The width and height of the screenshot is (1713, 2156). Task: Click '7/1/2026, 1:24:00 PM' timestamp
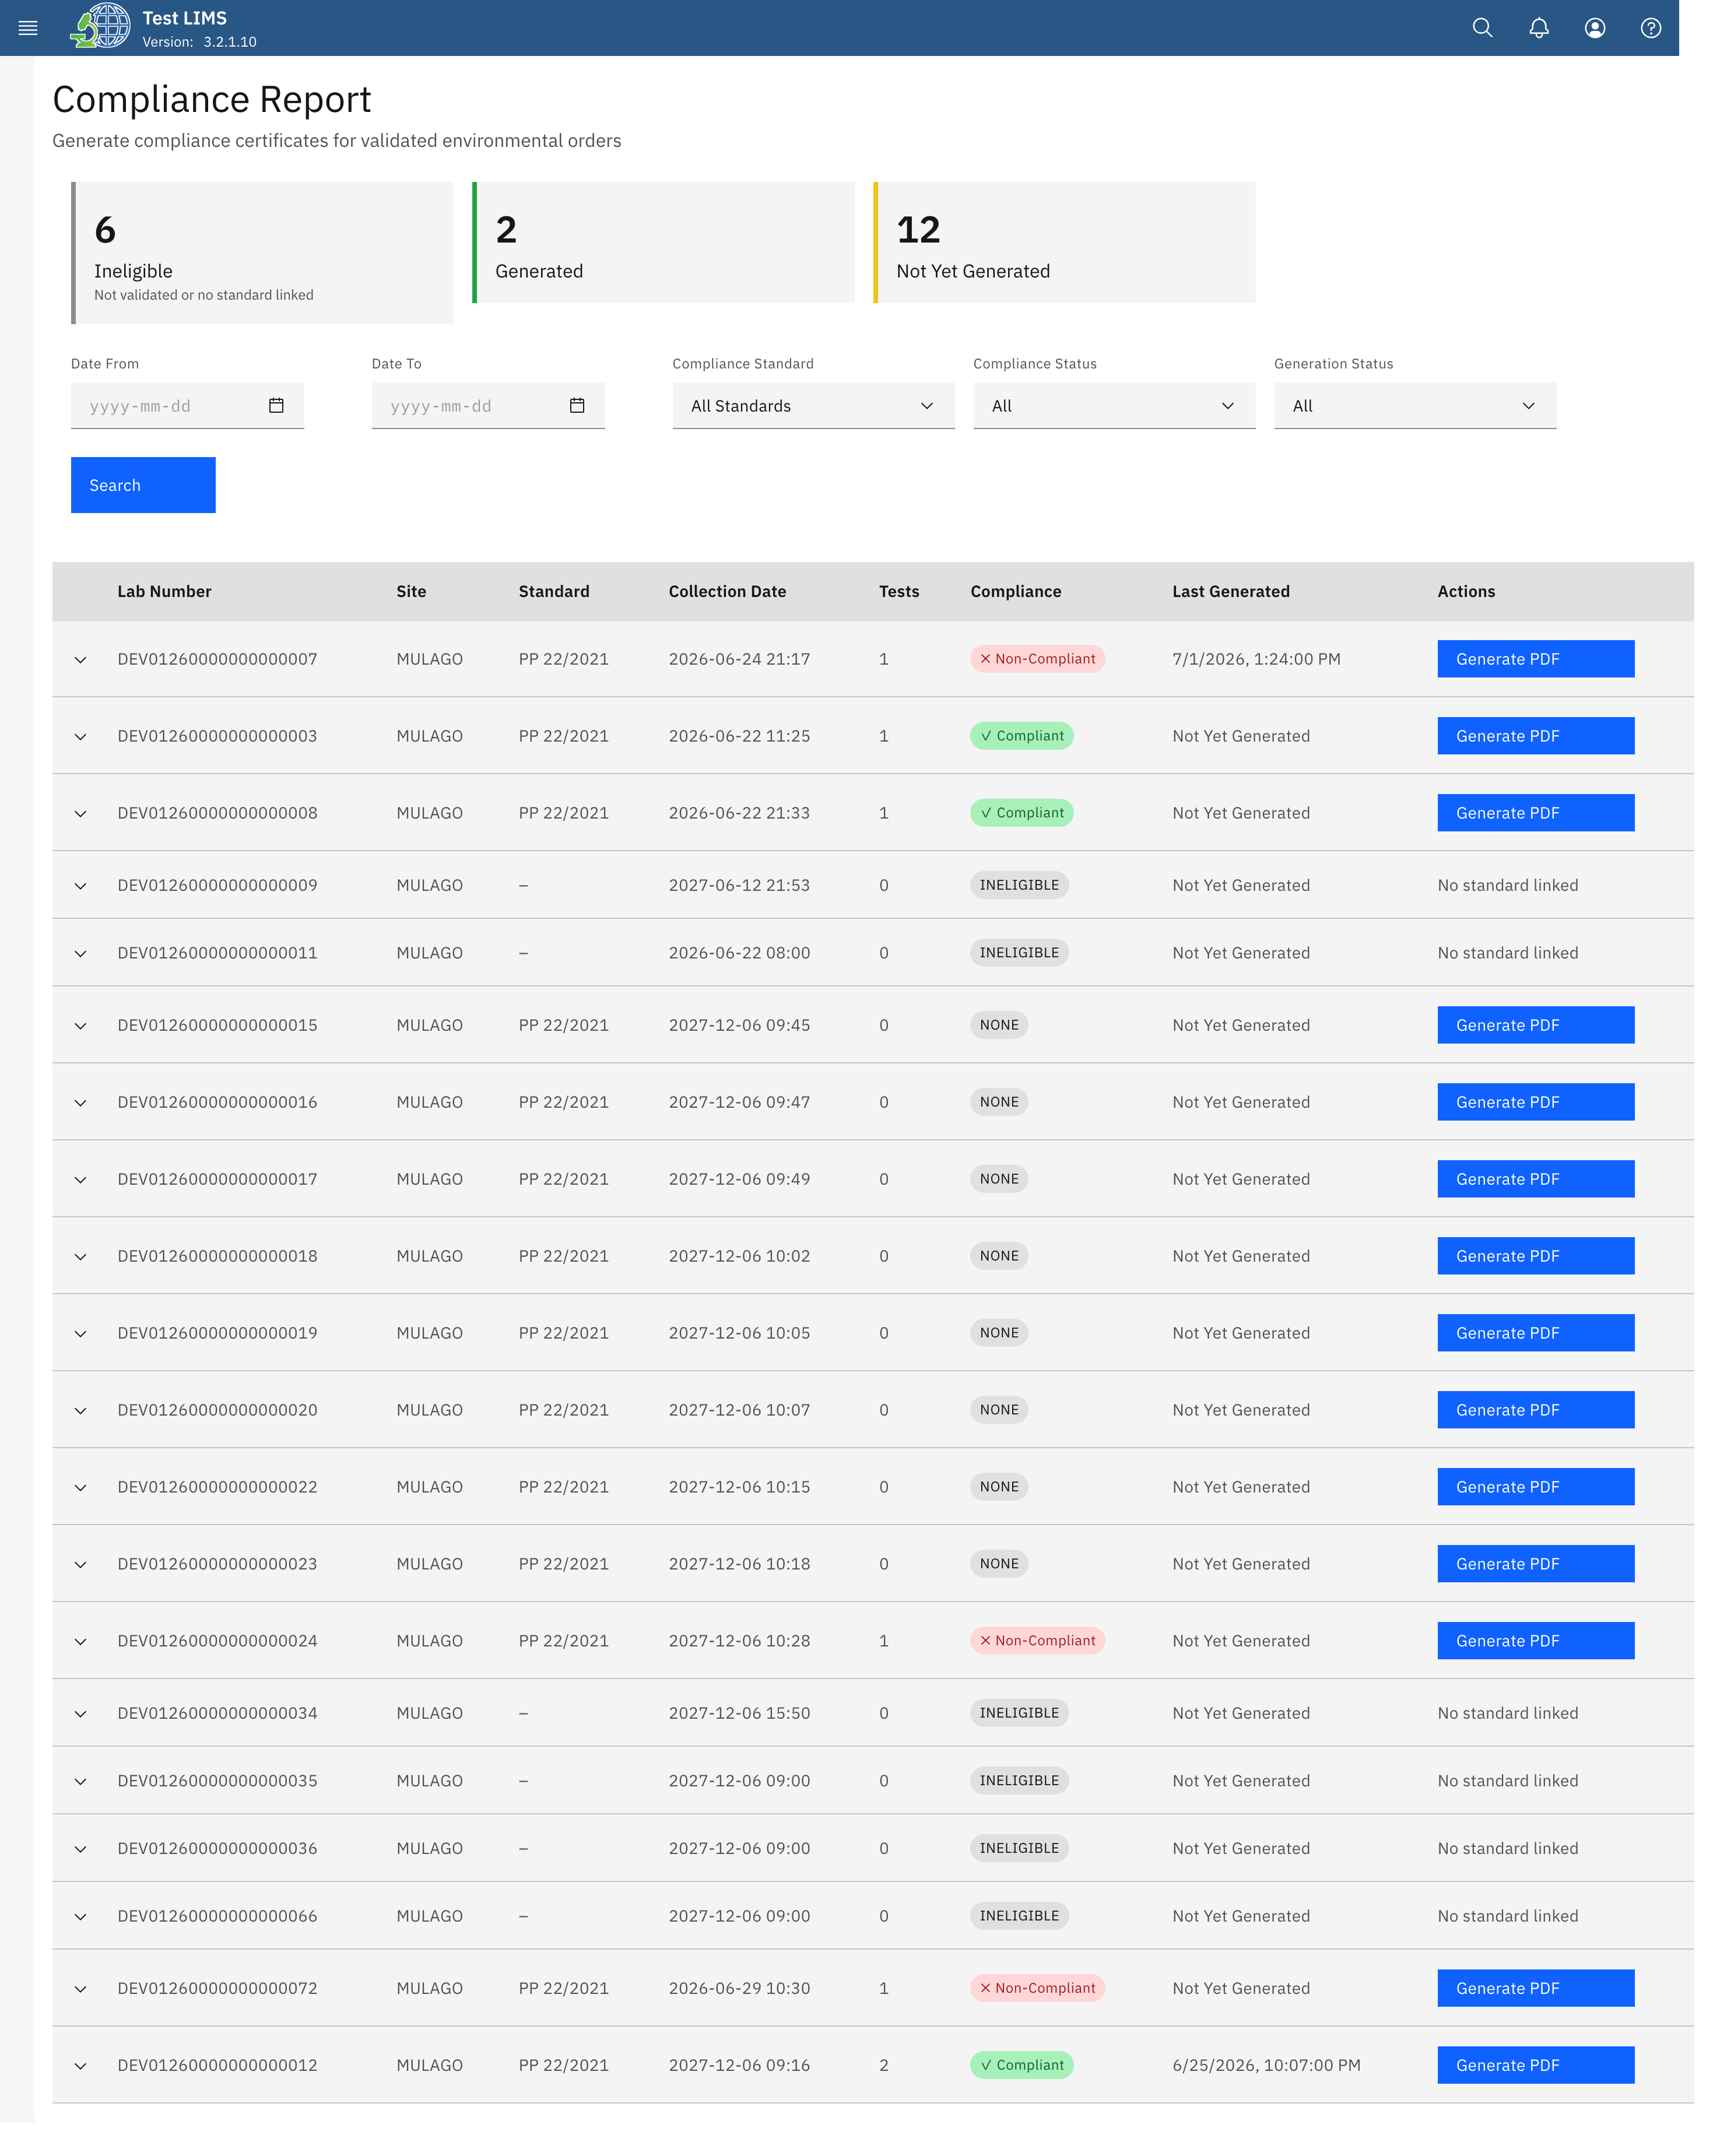tap(1256, 659)
